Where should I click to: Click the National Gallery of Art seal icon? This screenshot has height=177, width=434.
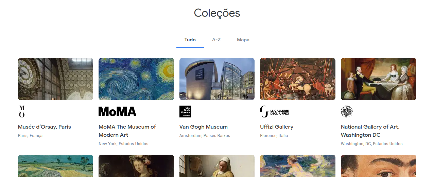click(347, 111)
